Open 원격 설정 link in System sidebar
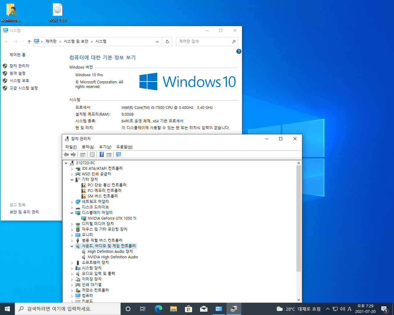394x315 pixels. [x=18, y=73]
